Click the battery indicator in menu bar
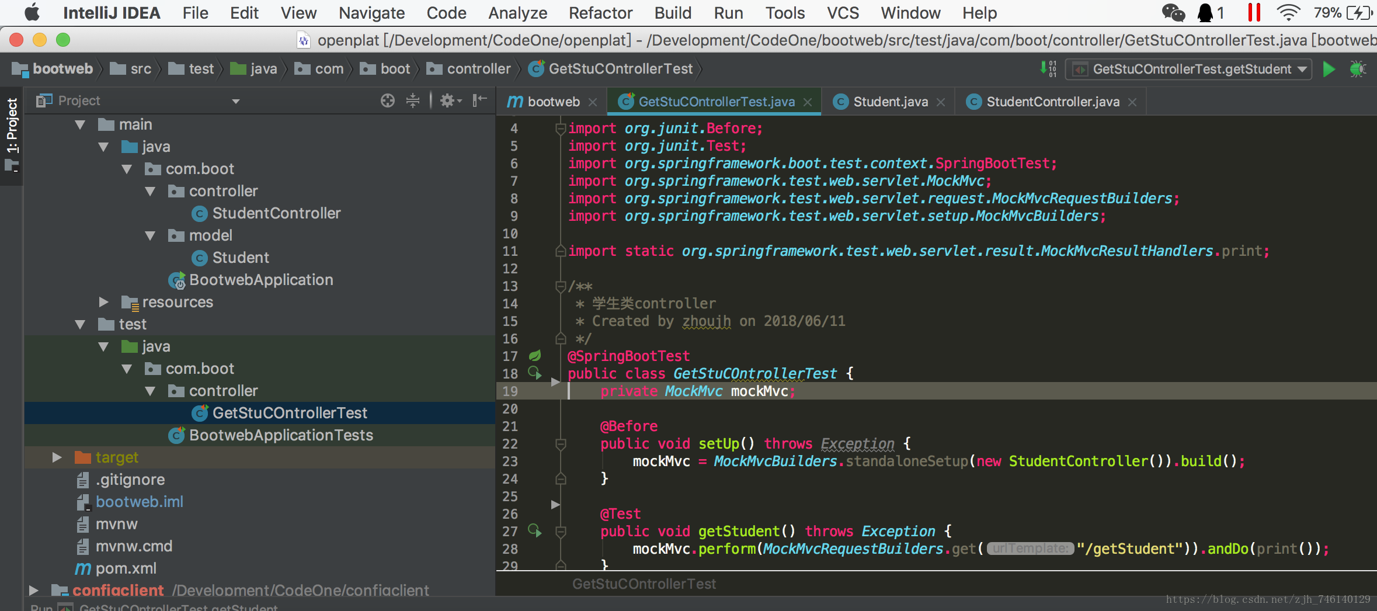Viewport: 1377px width, 611px height. pos(1343,13)
